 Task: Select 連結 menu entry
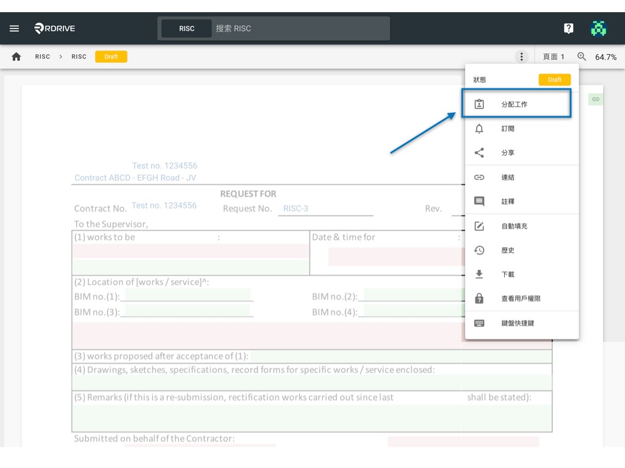coord(522,177)
